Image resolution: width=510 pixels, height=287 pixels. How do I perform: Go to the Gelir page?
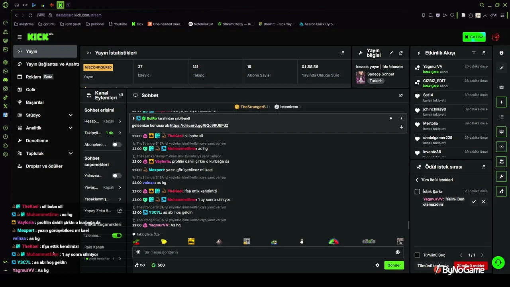[45, 90]
